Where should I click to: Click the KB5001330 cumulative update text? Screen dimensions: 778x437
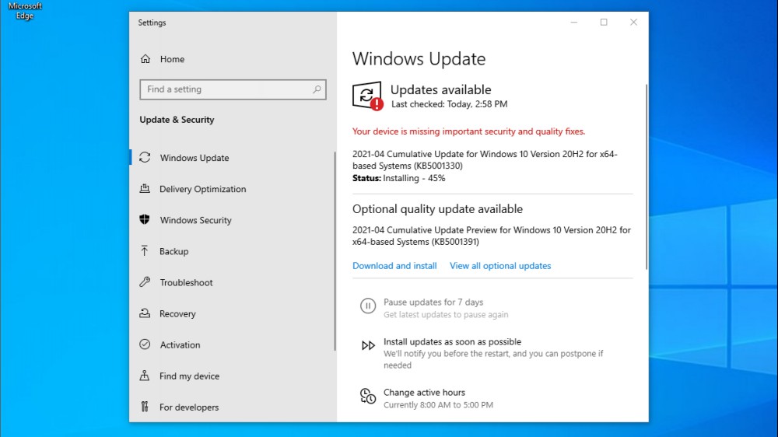(x=485, y=159)
